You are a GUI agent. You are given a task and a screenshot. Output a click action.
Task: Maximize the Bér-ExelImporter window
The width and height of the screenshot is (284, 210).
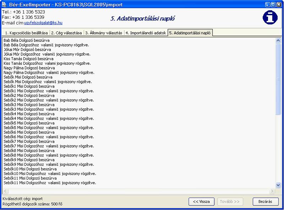pos(273,5)
